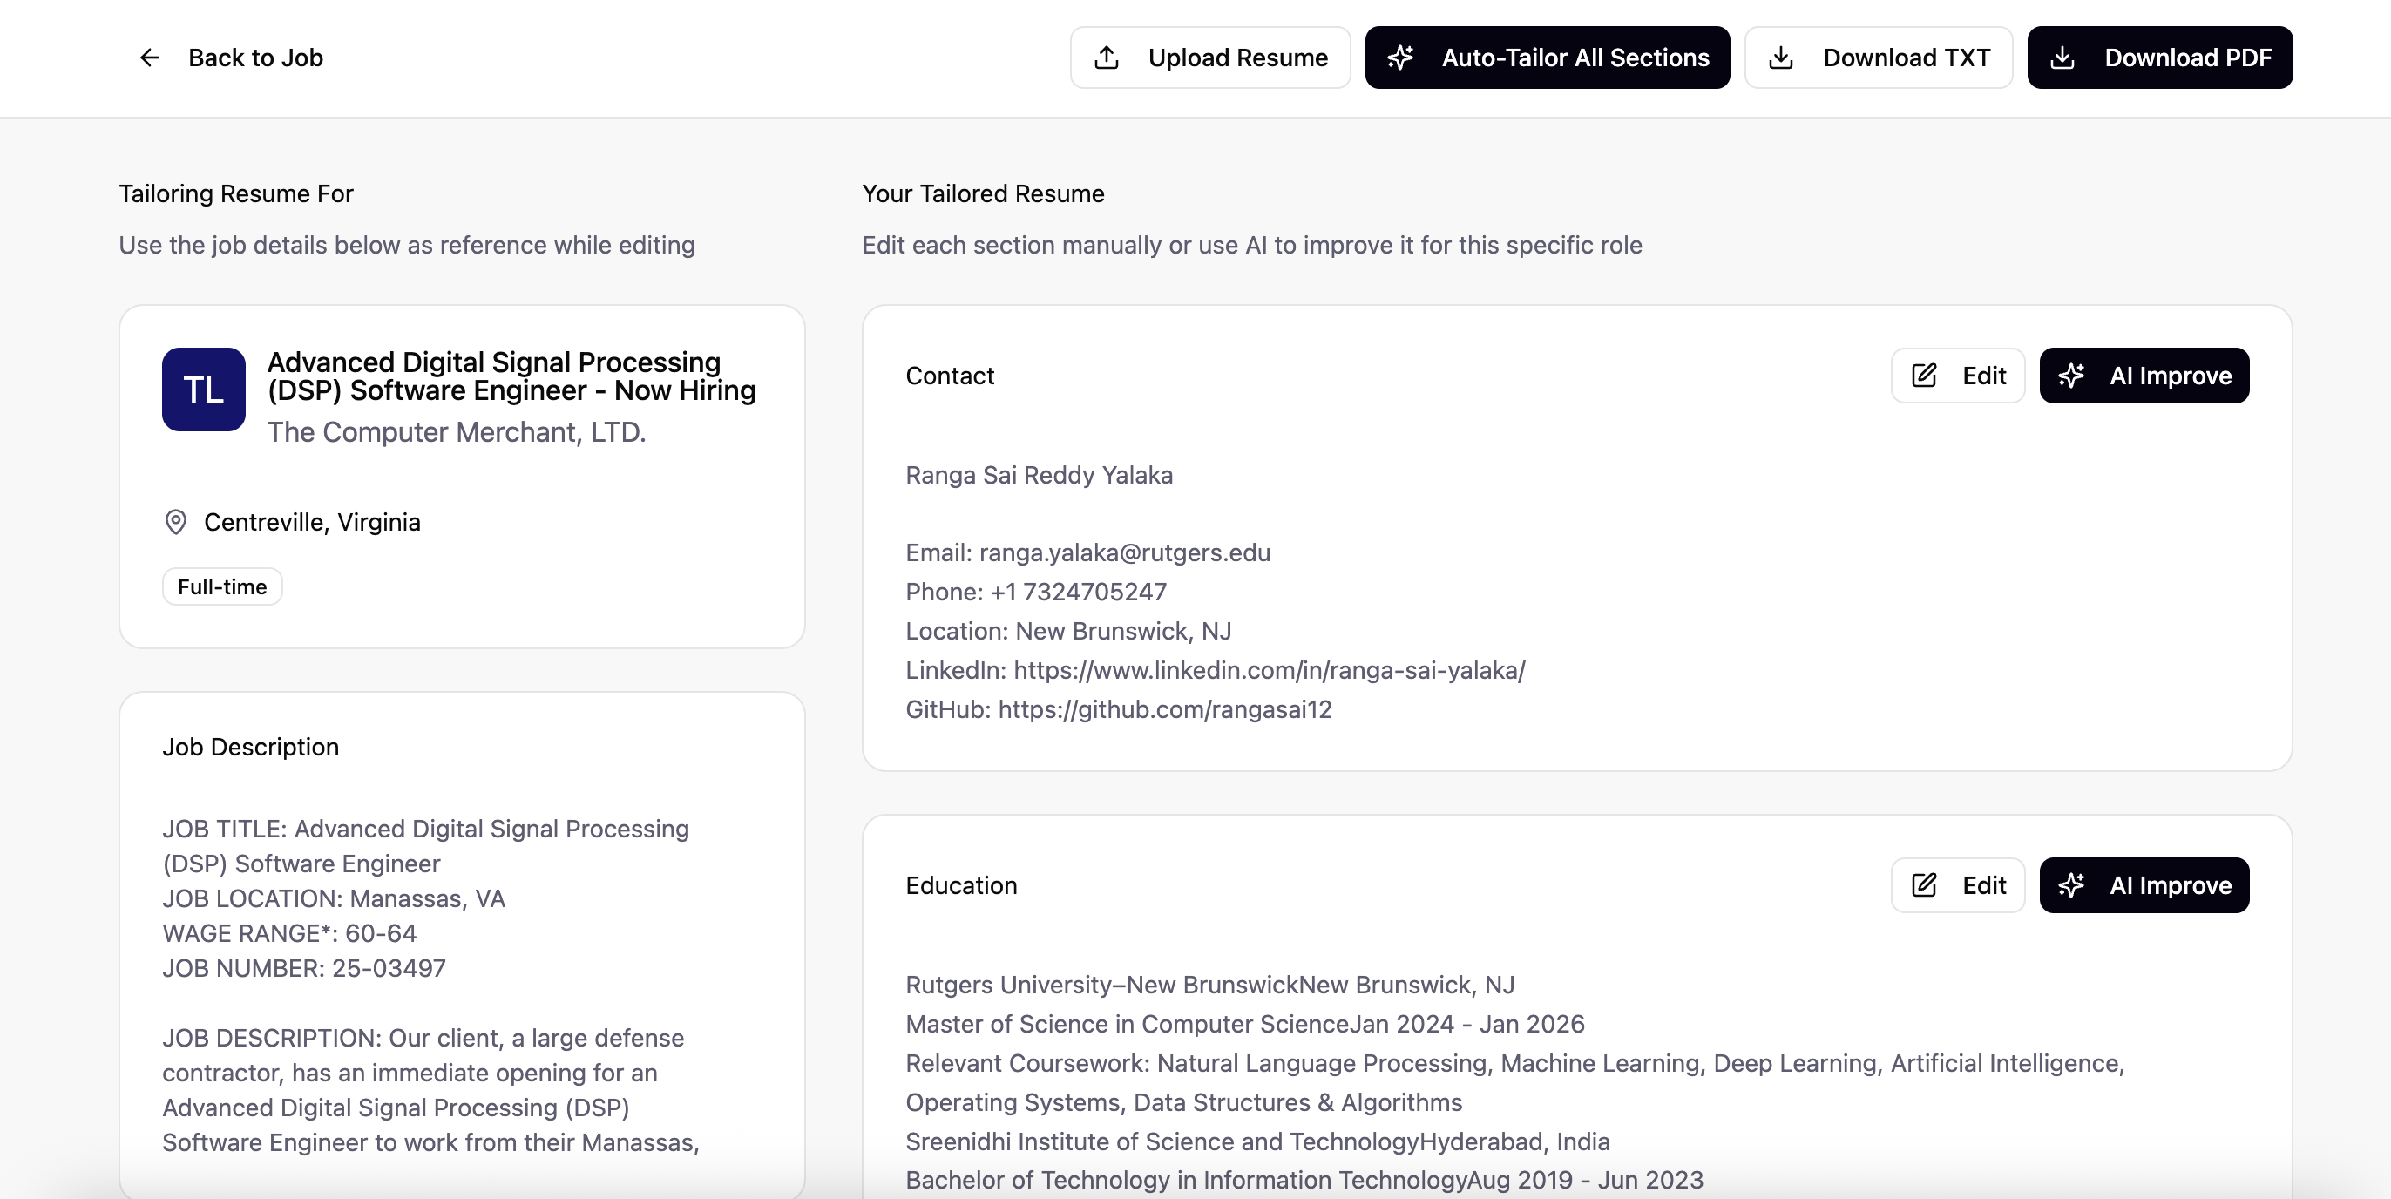Click sparkle icon in Contact AI Improve
Image resolution: width=2391 pixels, height=1199 pixels.
[2072, 375]
